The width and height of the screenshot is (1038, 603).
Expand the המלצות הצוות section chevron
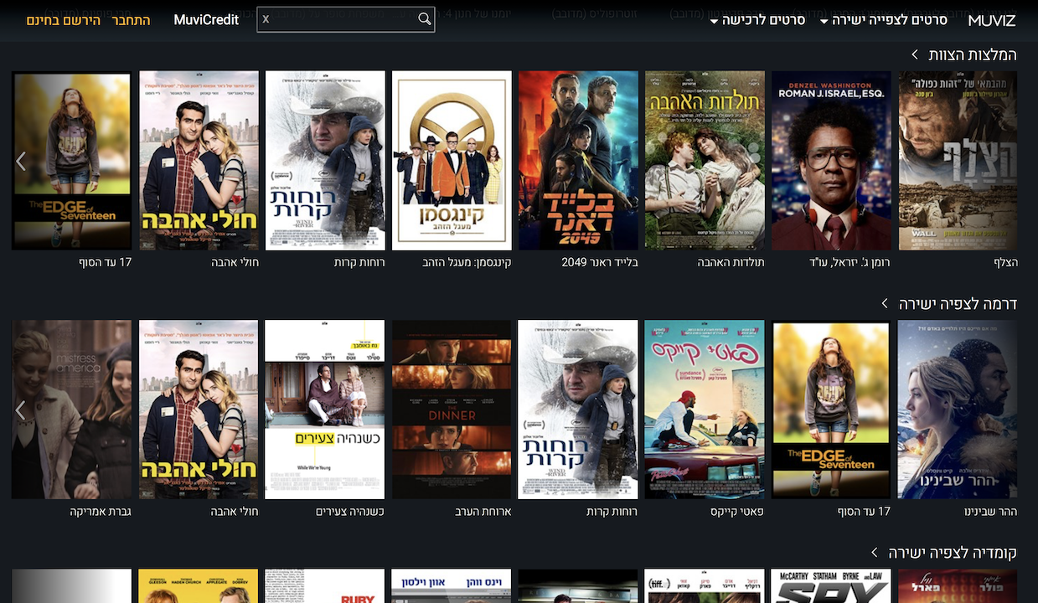point(915,54)
